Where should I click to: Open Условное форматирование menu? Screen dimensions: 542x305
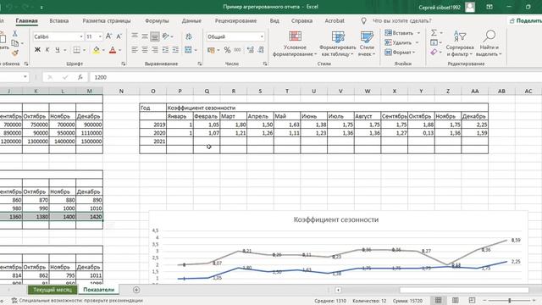tap(295, 43)
